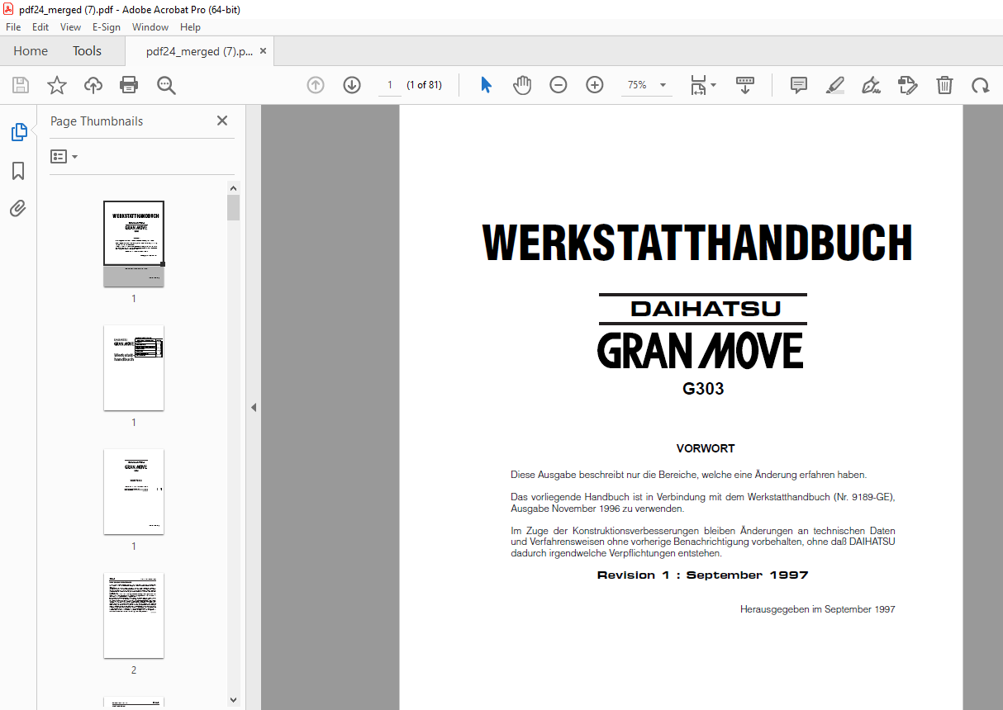Delete page using trash icon
This screenshot has width=1003, height=710.
tap(944, 85)
